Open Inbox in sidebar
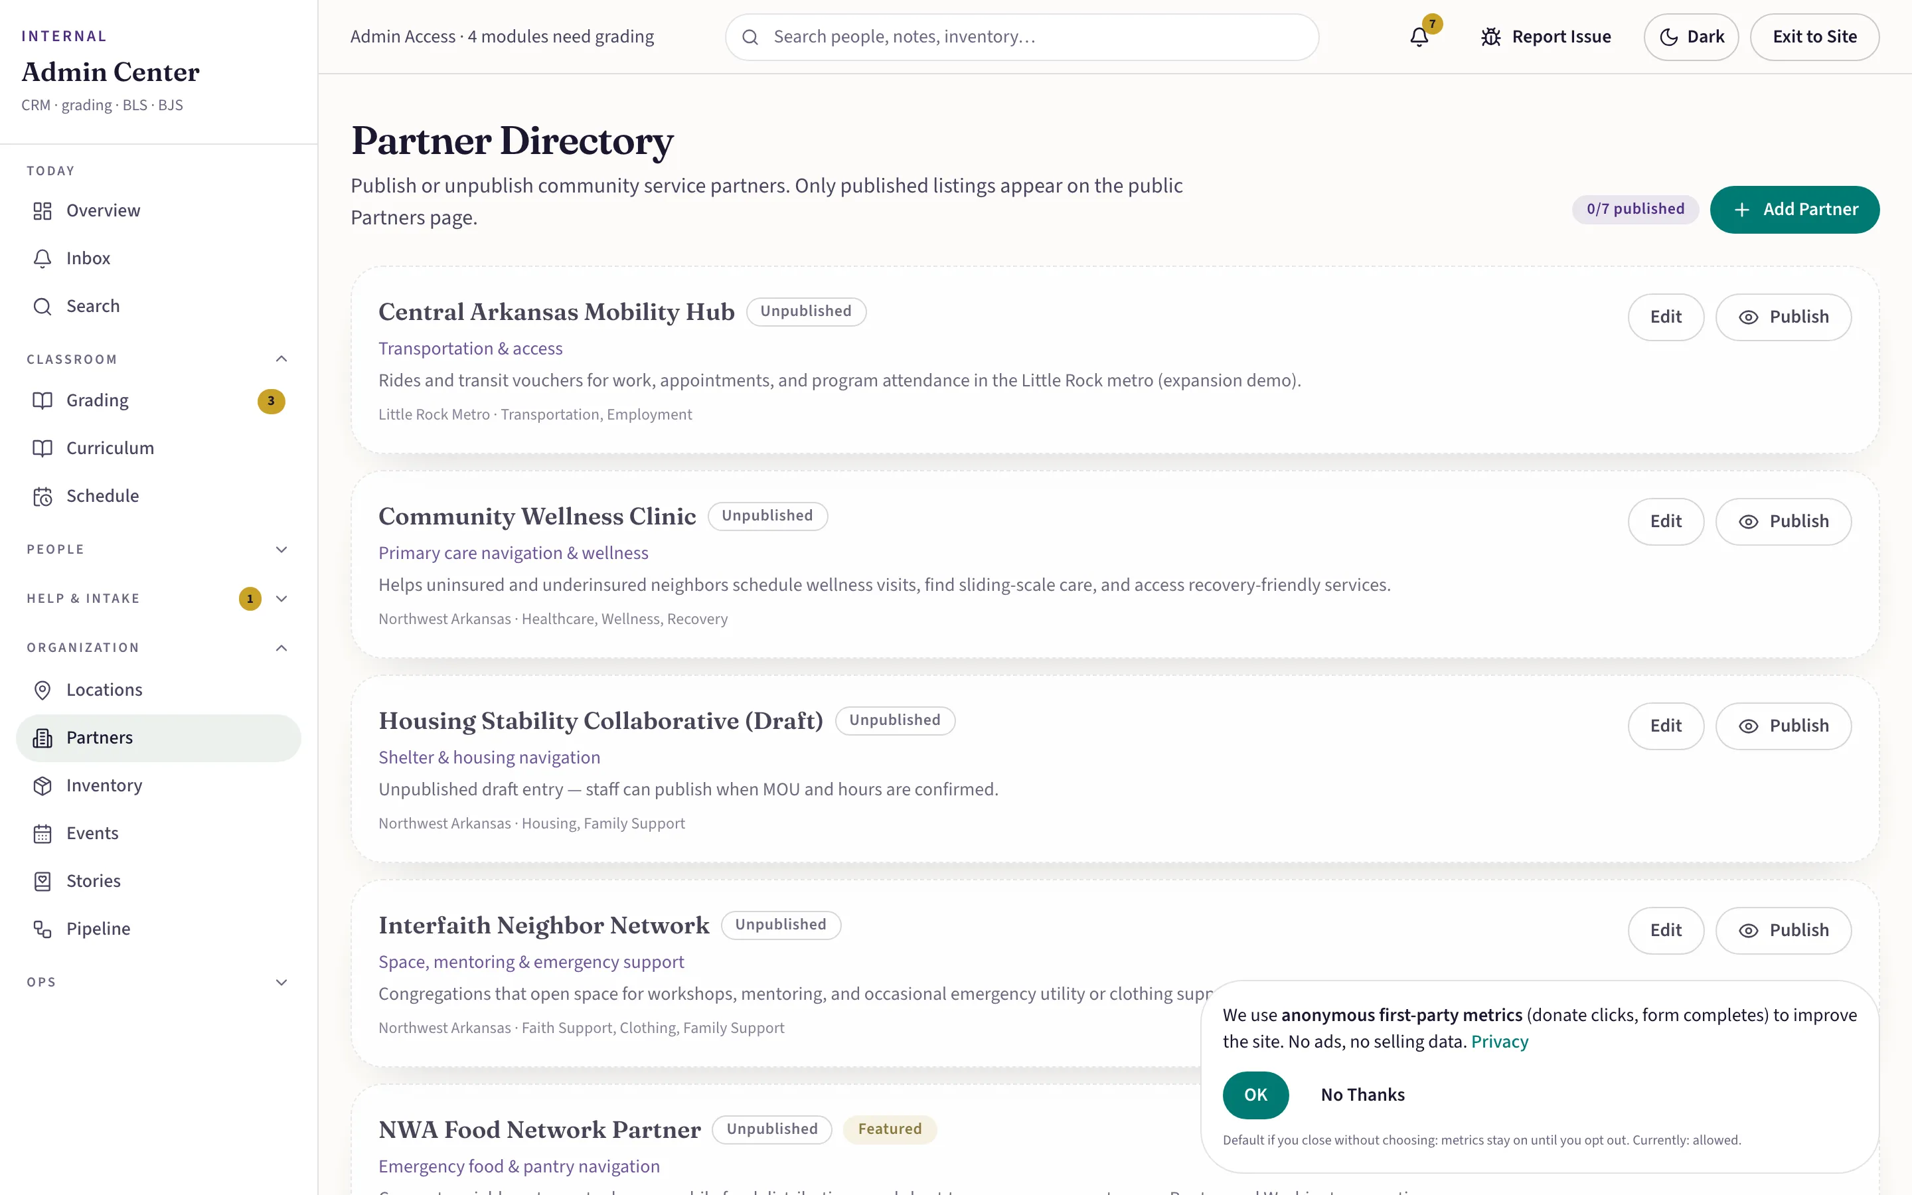The height and width of the screenshot is (1195, 1912). point(158,258)
